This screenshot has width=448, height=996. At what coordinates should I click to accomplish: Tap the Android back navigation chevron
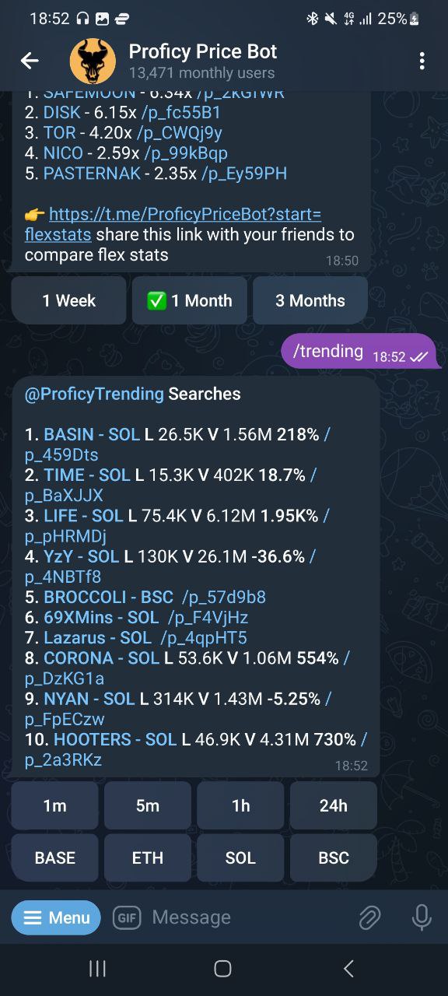348,968
